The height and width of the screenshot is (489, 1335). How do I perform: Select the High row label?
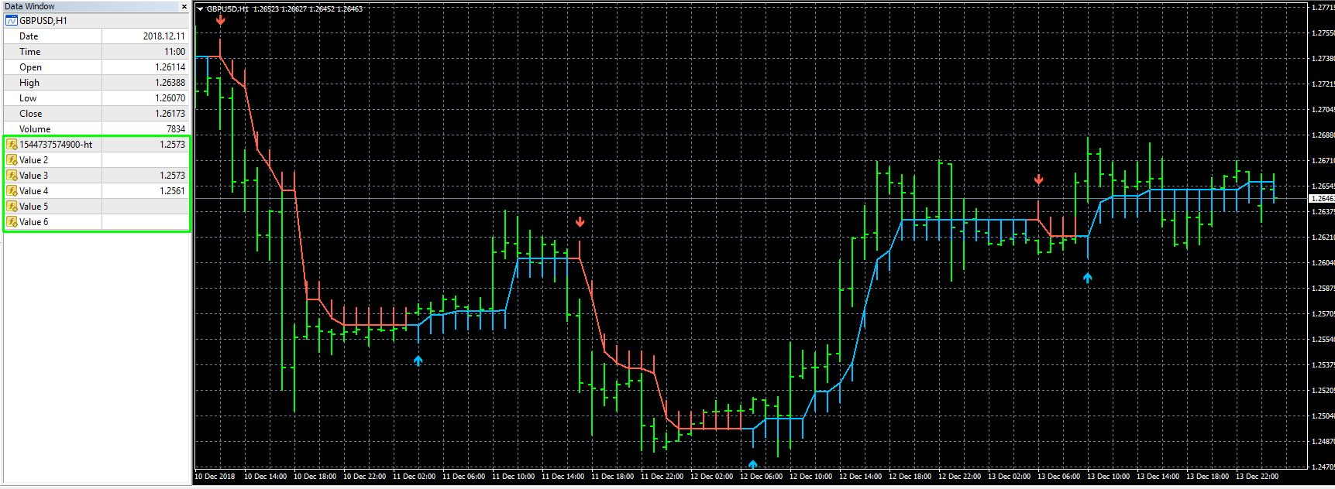pos(29,83)
